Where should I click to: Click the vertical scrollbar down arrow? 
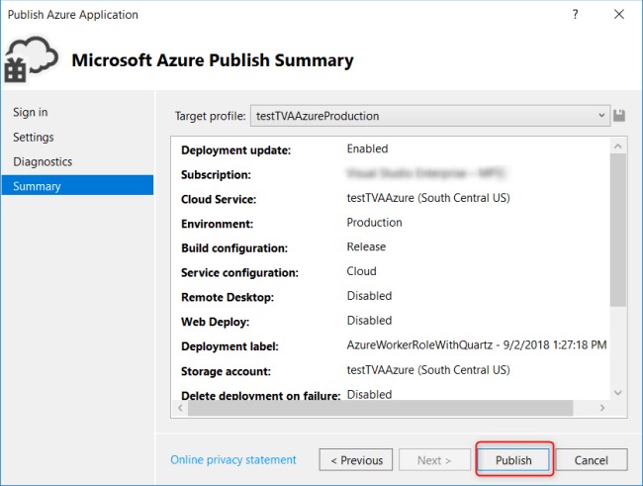tap(618, 393)
